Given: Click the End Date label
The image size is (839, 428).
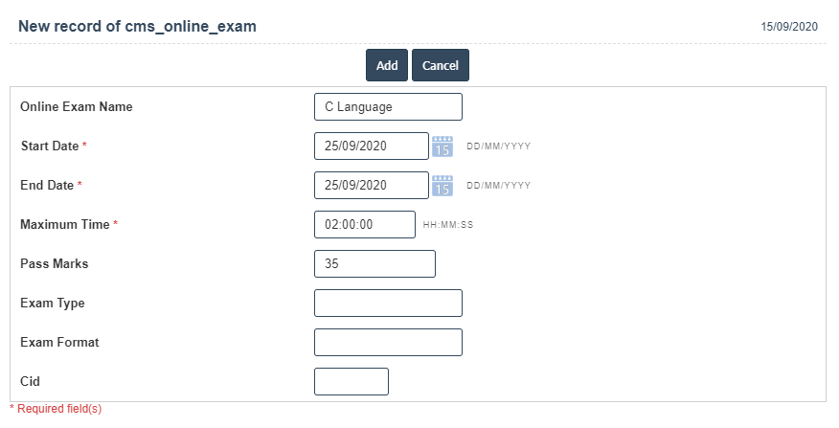Looking at the screenshot, I should click(x=47, y=185).
